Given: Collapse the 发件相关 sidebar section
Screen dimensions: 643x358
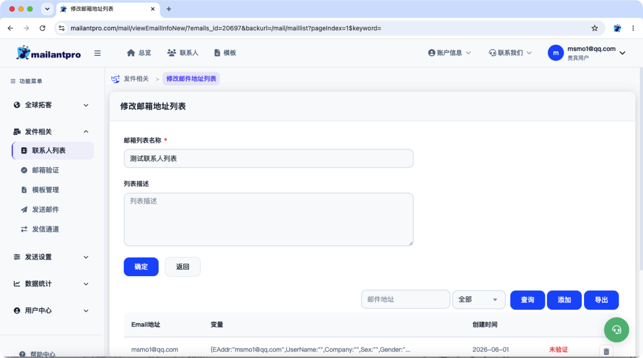Looking at the screenshot, I should tap(51, 132).
